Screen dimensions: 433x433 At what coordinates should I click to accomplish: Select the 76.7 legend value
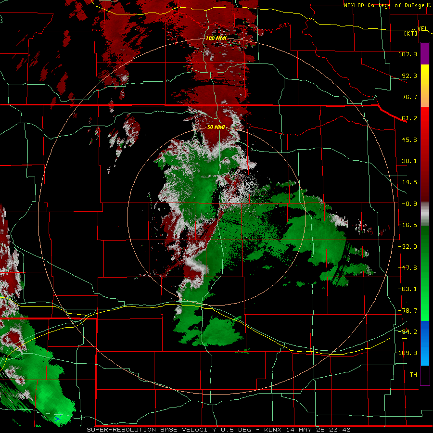(x=409, y=97)
